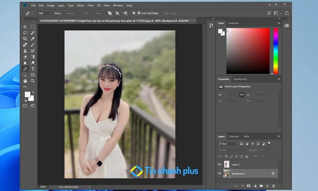Open the Color panel menu
Image resolution: width=318 pixels, height=191 pixels.
[279, 23]
